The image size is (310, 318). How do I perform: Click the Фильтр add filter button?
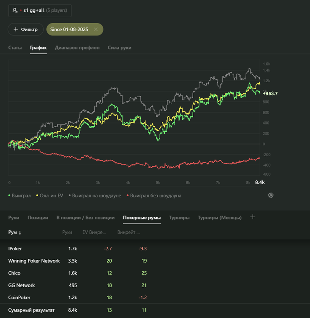click(25, 29)
